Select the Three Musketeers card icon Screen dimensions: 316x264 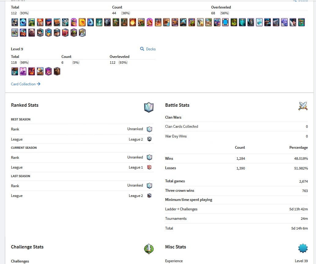point(217,22)
